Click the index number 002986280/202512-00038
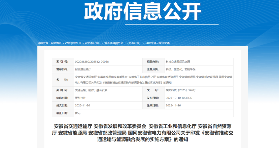This screenshot has width=279, height=148. pyautogui.click(x=92, y=62)
